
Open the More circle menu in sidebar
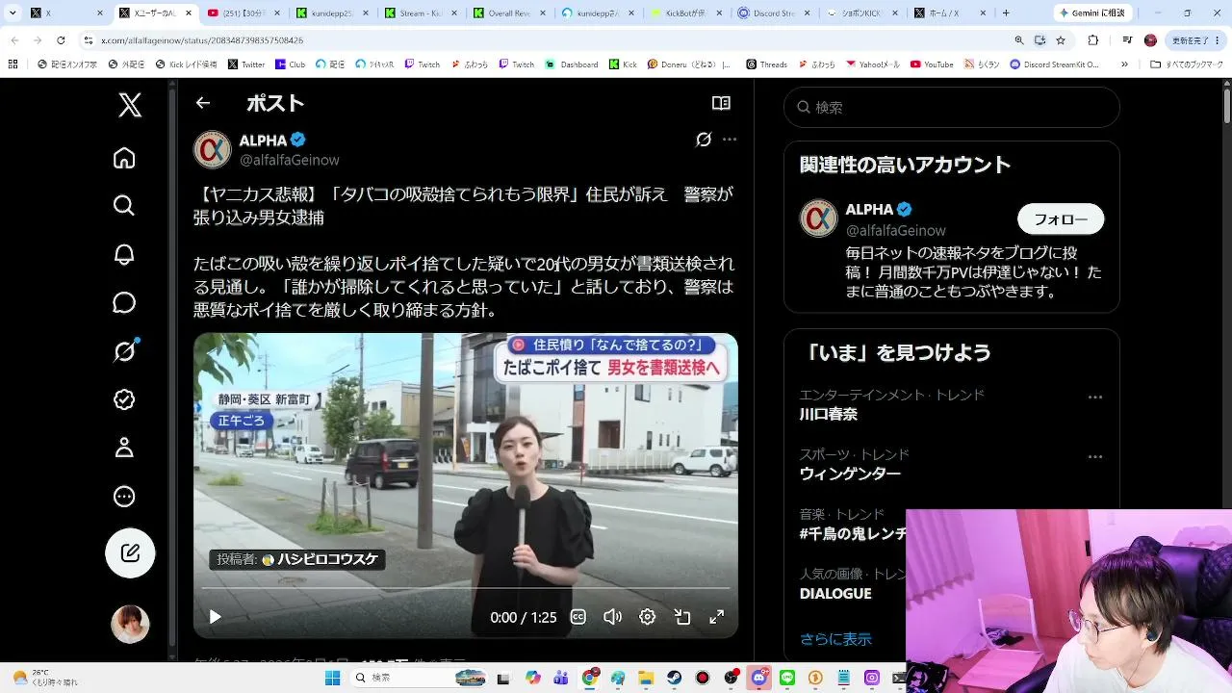coord(124,497)
